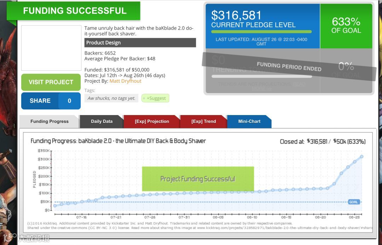Viewport: 382px width, 245px height.
Task: Click the final data point on the chart line
Action: (361, 156)
